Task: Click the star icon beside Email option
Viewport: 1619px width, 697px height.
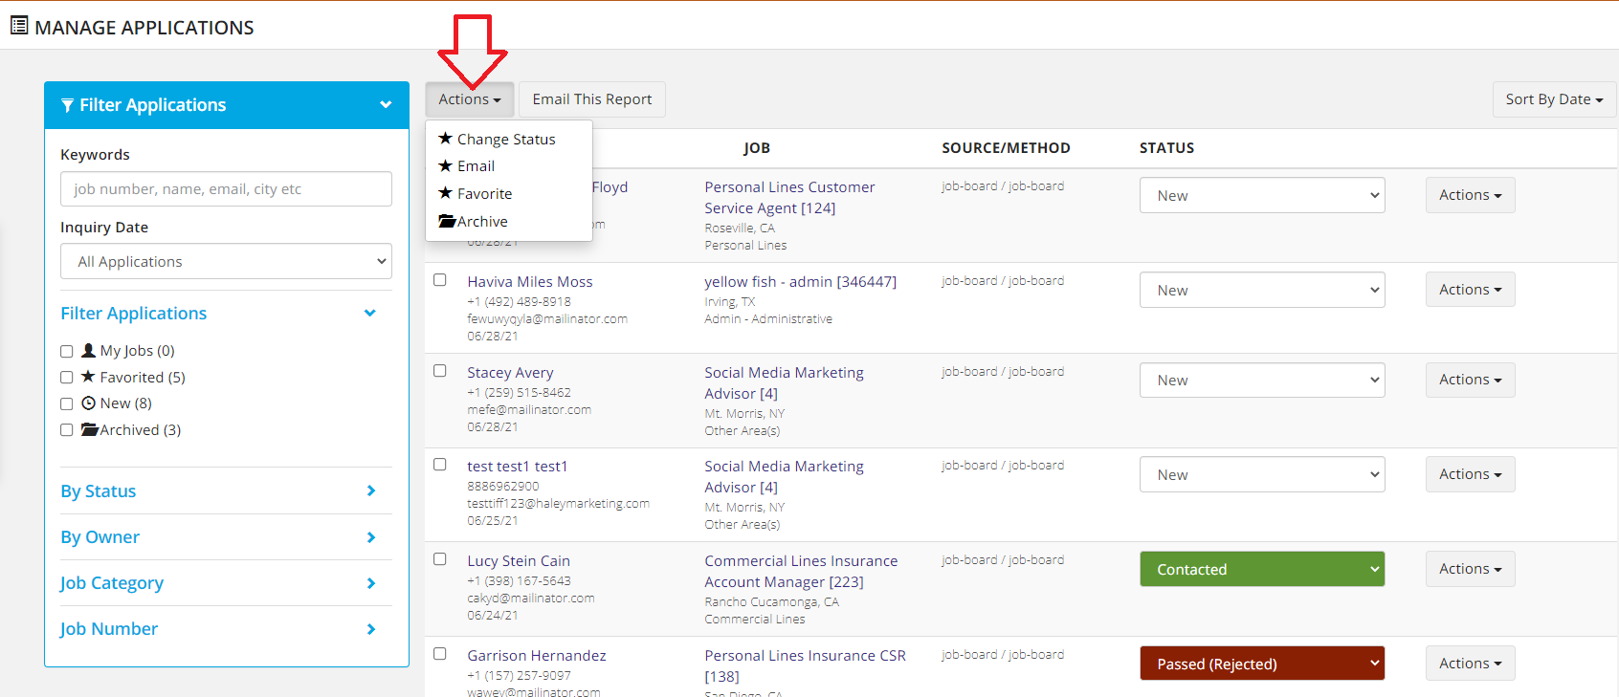Action: [445, 165]
